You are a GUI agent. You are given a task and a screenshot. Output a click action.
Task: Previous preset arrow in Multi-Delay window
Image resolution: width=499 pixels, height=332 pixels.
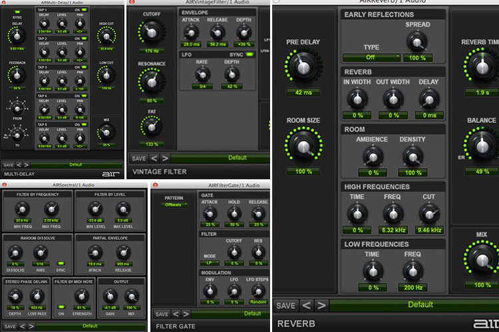point(19,165)
